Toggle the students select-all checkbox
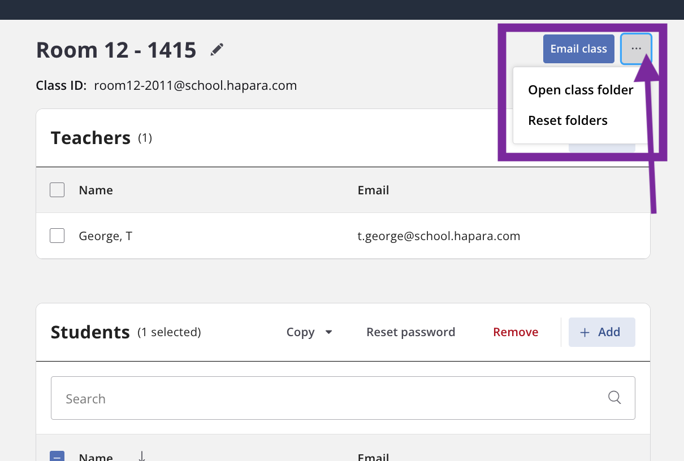Viewport: 684px width, 461px height. [x=57, y=456]
